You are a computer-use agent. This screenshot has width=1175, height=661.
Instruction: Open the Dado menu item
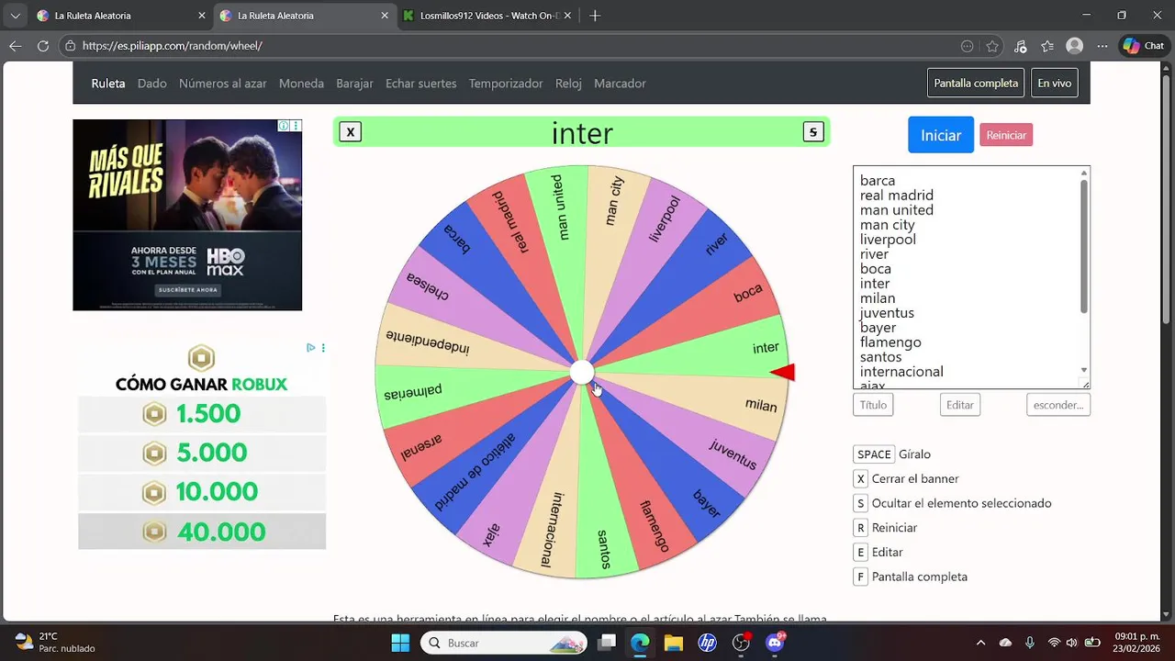coord(152,83)
